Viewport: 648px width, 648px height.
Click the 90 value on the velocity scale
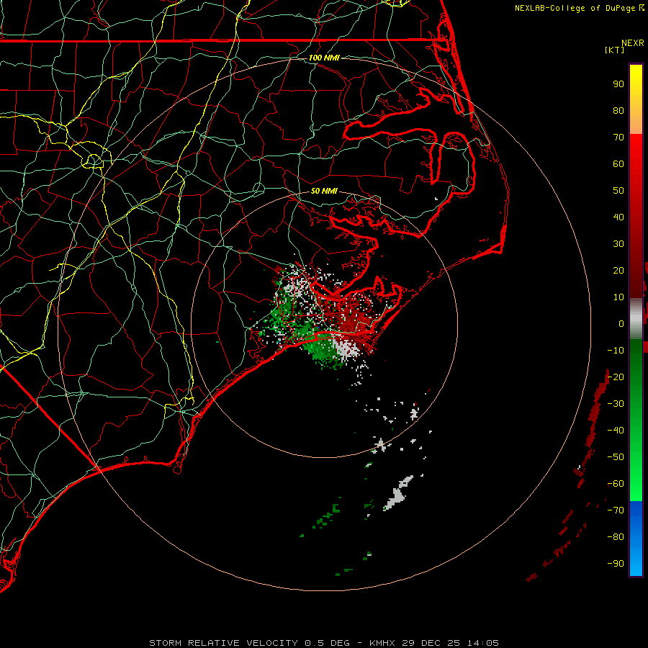pos(618,84)
